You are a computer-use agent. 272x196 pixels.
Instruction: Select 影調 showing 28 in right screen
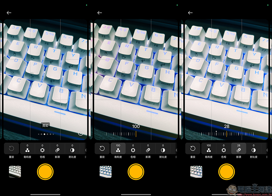pyautogui.click(x=239, y=148)
